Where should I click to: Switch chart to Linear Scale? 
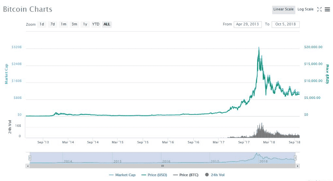[283, 10]
